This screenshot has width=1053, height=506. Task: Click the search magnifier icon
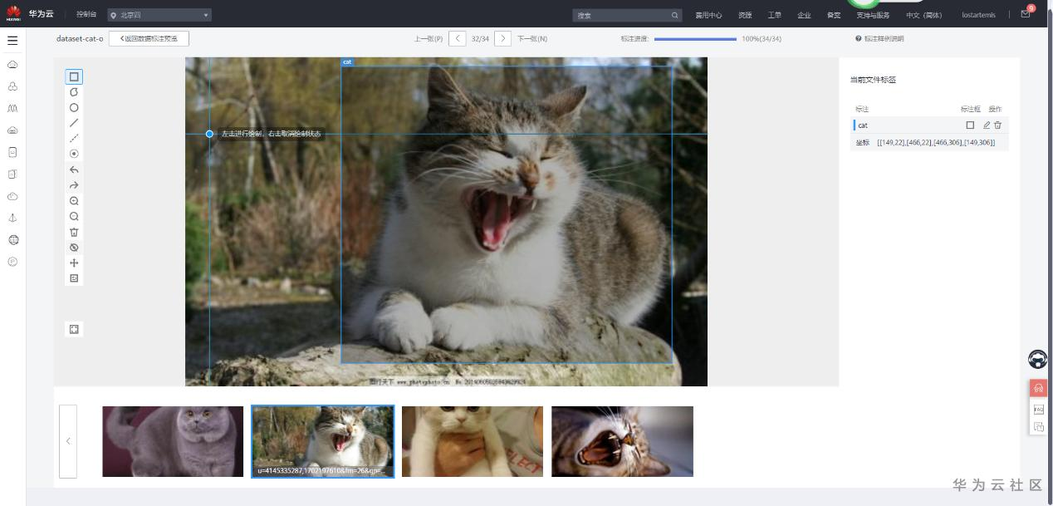point(675,15)
